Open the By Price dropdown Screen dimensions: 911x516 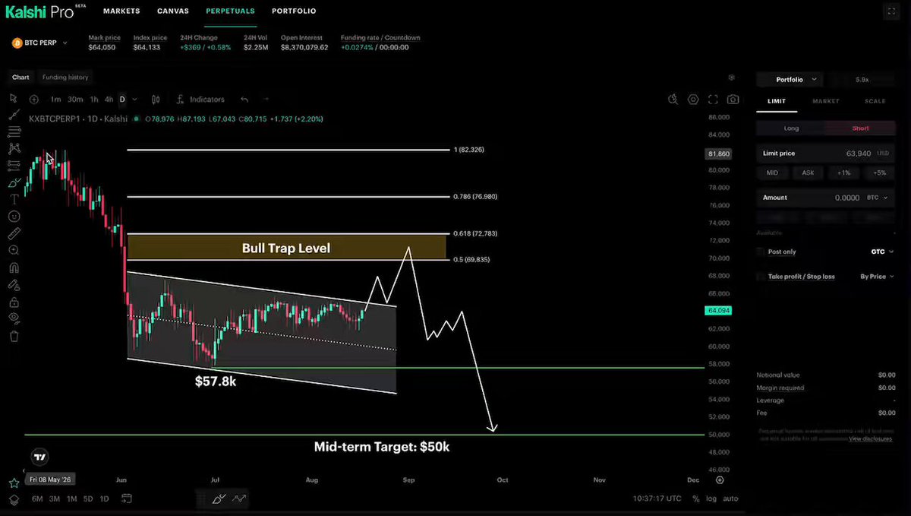point(878,277)
